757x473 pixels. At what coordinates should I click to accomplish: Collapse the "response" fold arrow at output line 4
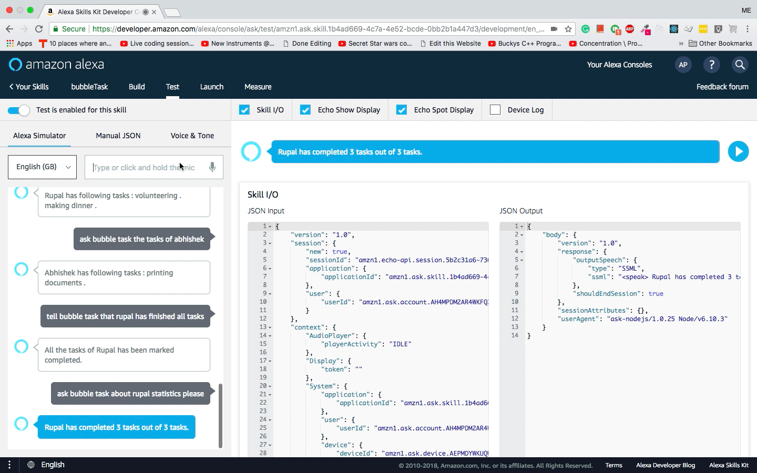(522, 252)
